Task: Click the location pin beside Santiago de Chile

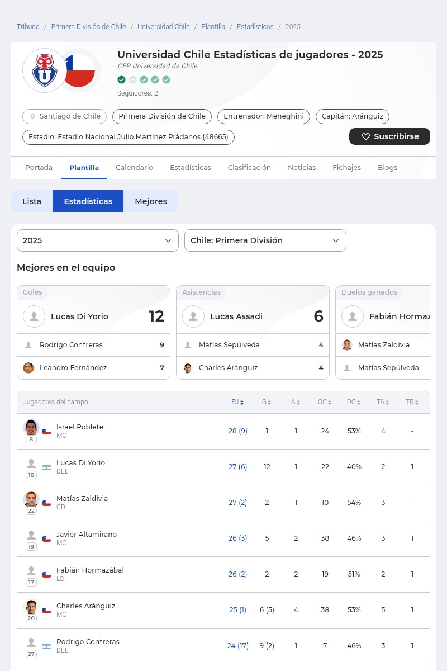Action: 32,117
